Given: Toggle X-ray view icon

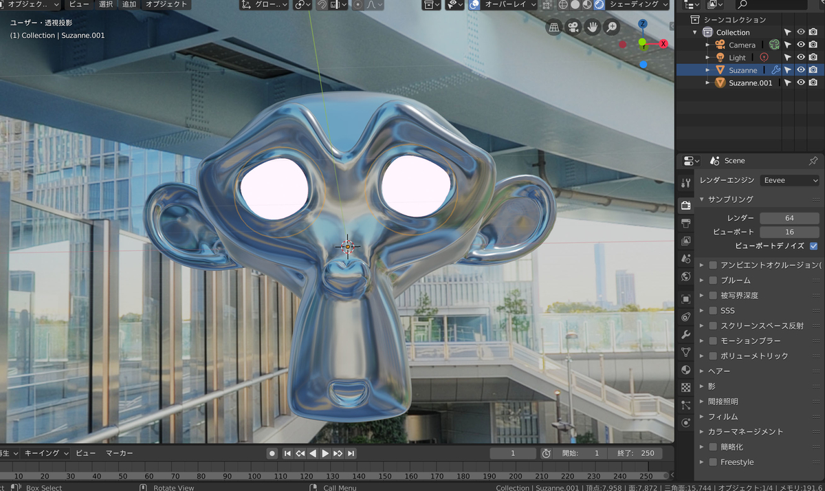Looking at the screenshot, I should pos(547,5).
